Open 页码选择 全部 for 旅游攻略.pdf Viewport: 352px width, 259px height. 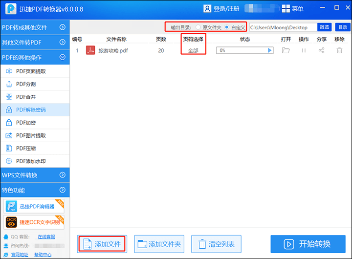coord(193,50)
